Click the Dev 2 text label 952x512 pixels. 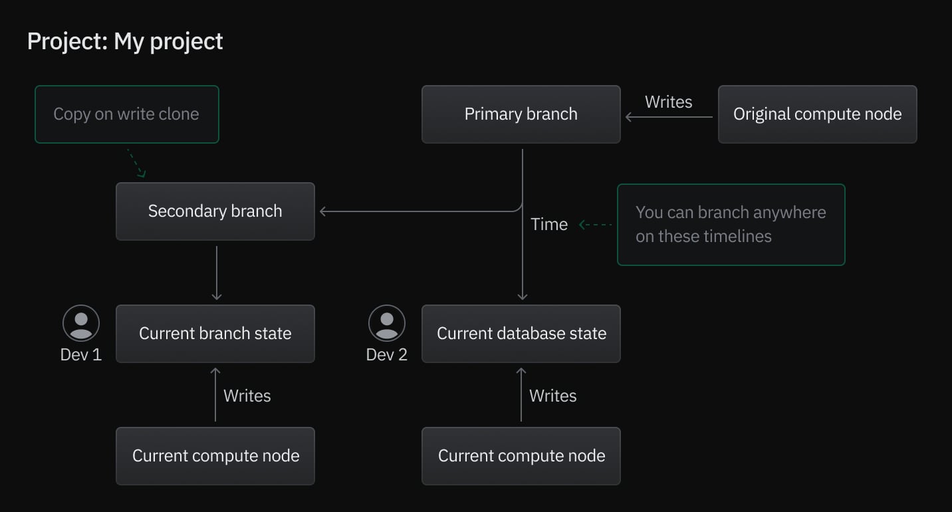(x=387, y=355)
